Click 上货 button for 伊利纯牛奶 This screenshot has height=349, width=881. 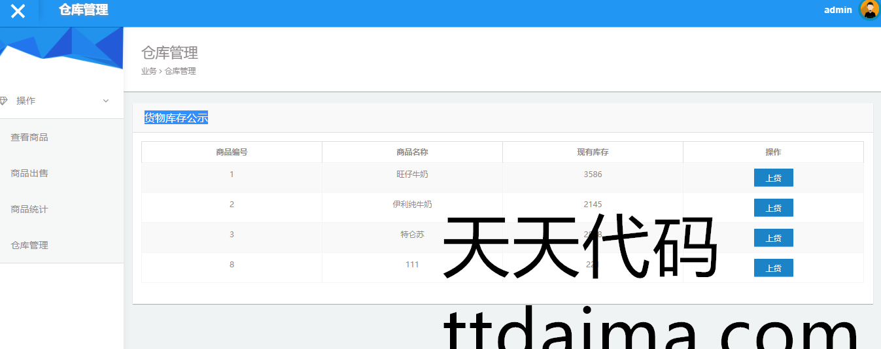point(773,208)
